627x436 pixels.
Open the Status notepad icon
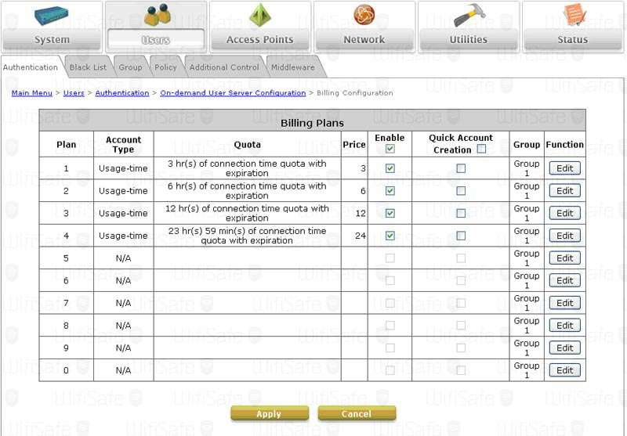pyautogui.click(x=574, y=14)
